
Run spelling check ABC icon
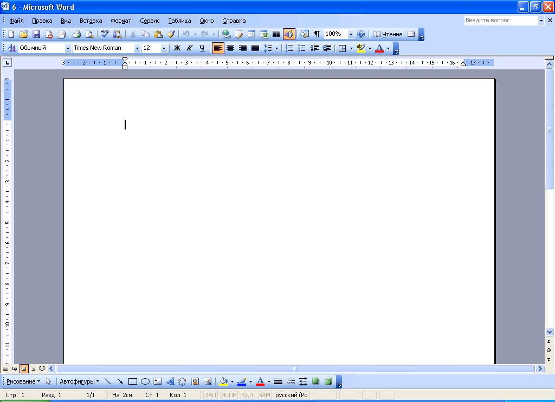pyautogui.click(x=105, y=34)
